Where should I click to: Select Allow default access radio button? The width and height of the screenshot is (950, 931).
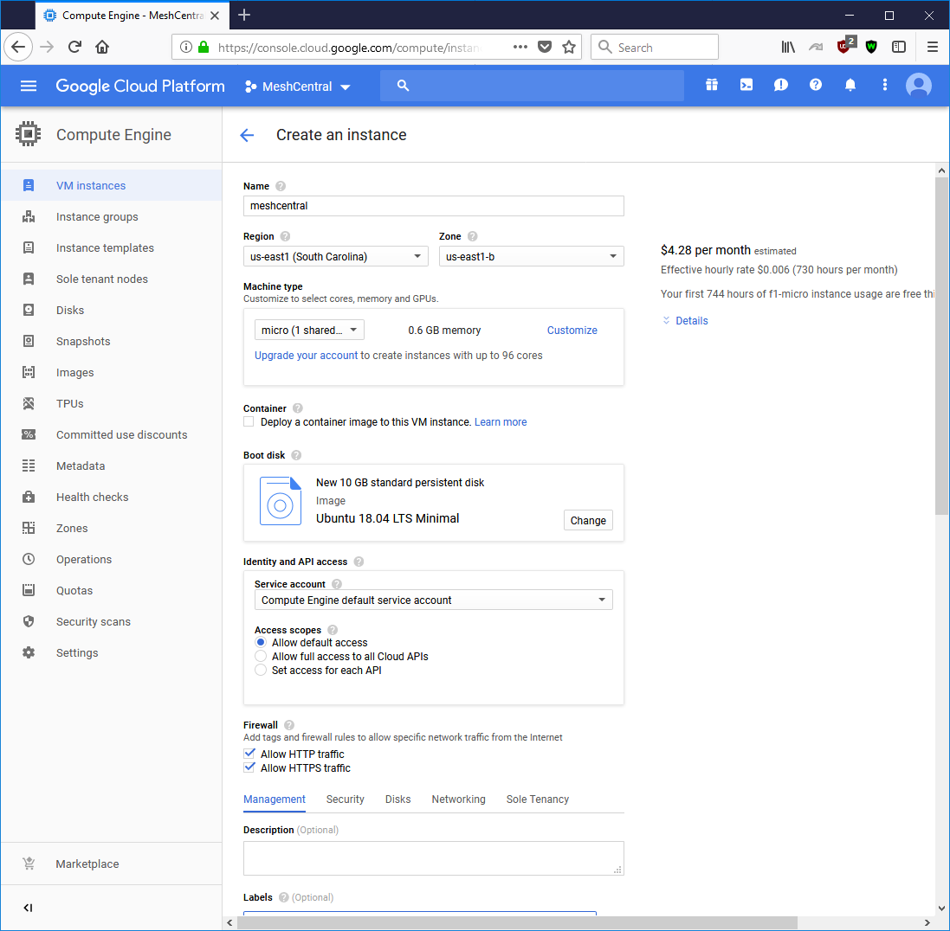[x=261, y=642]
